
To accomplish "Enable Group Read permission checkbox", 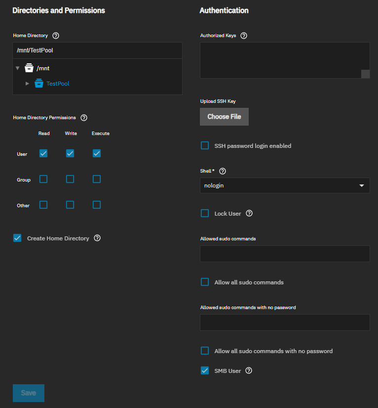I will (x=43, y=179).
